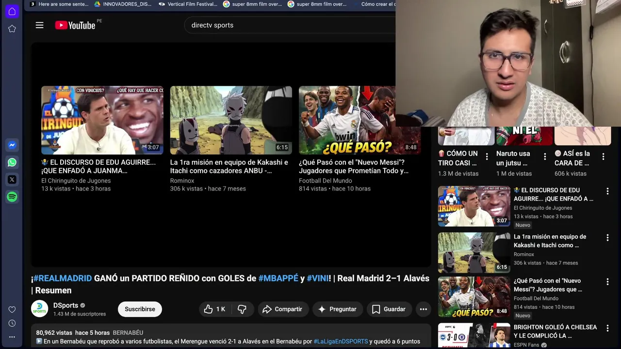Open 'CÓMO UN TIRO CASI' short title
This screenshot has height=349, width=621.
[458, 158]
